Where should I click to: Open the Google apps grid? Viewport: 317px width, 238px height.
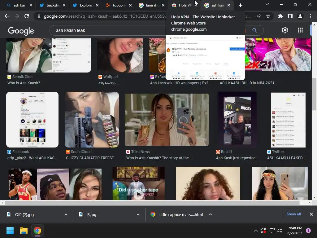[300, 30]
